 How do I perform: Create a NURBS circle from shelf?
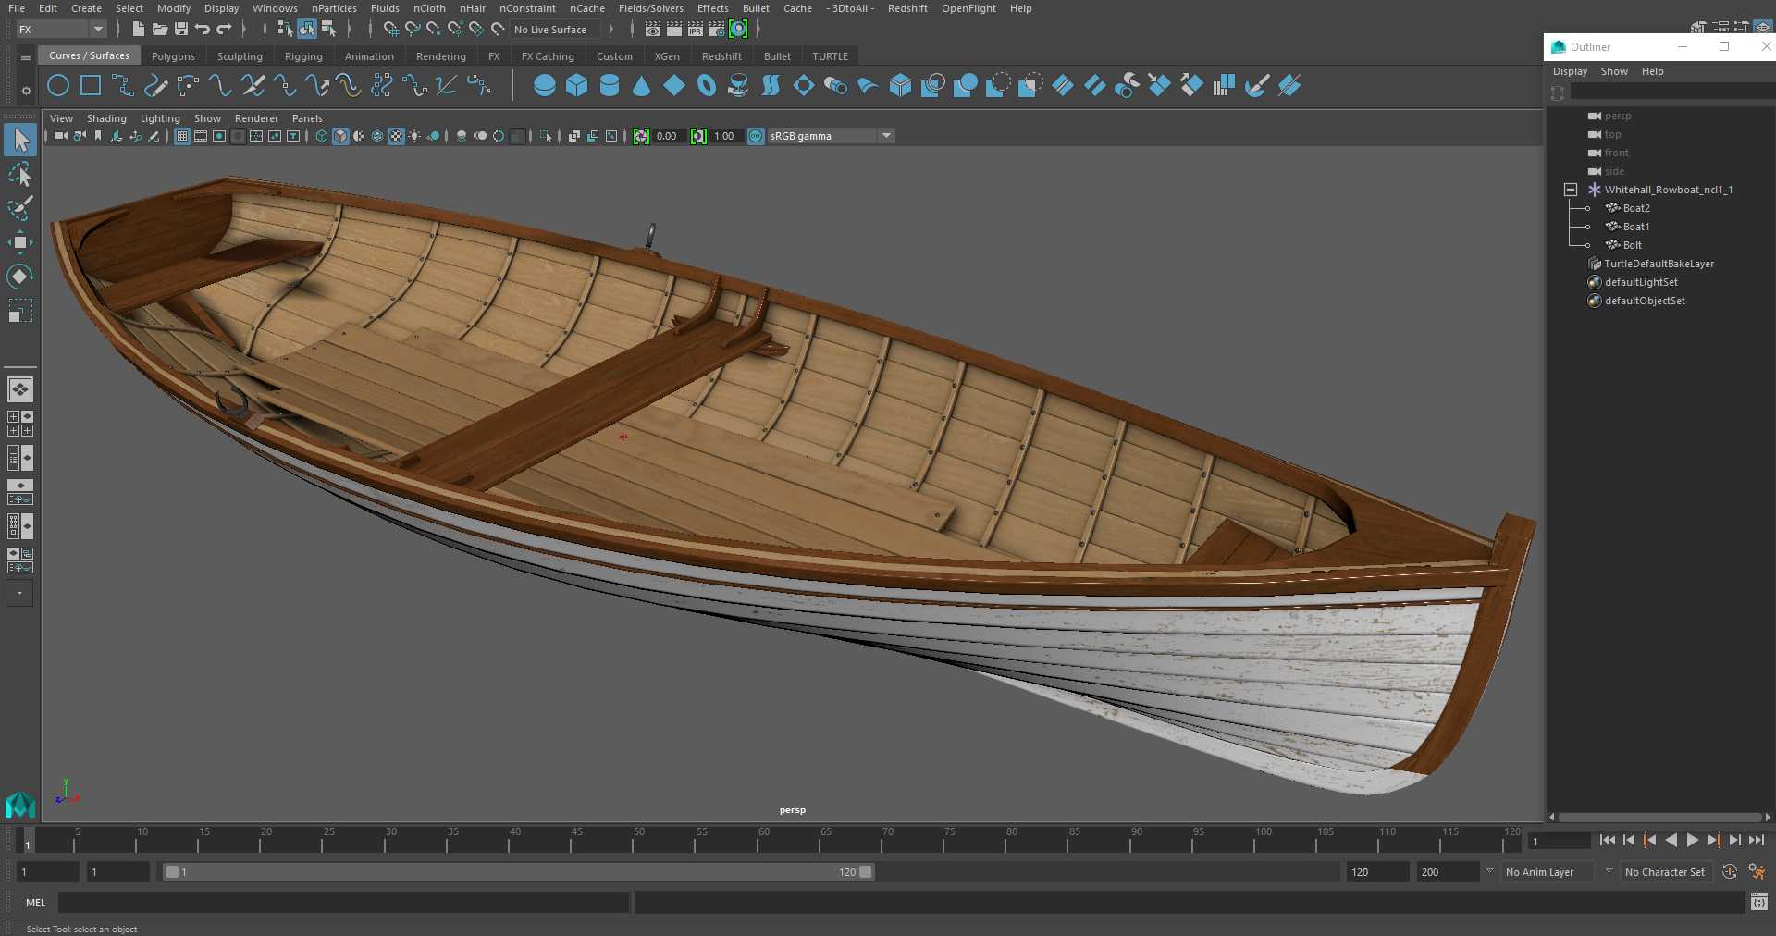57,86
